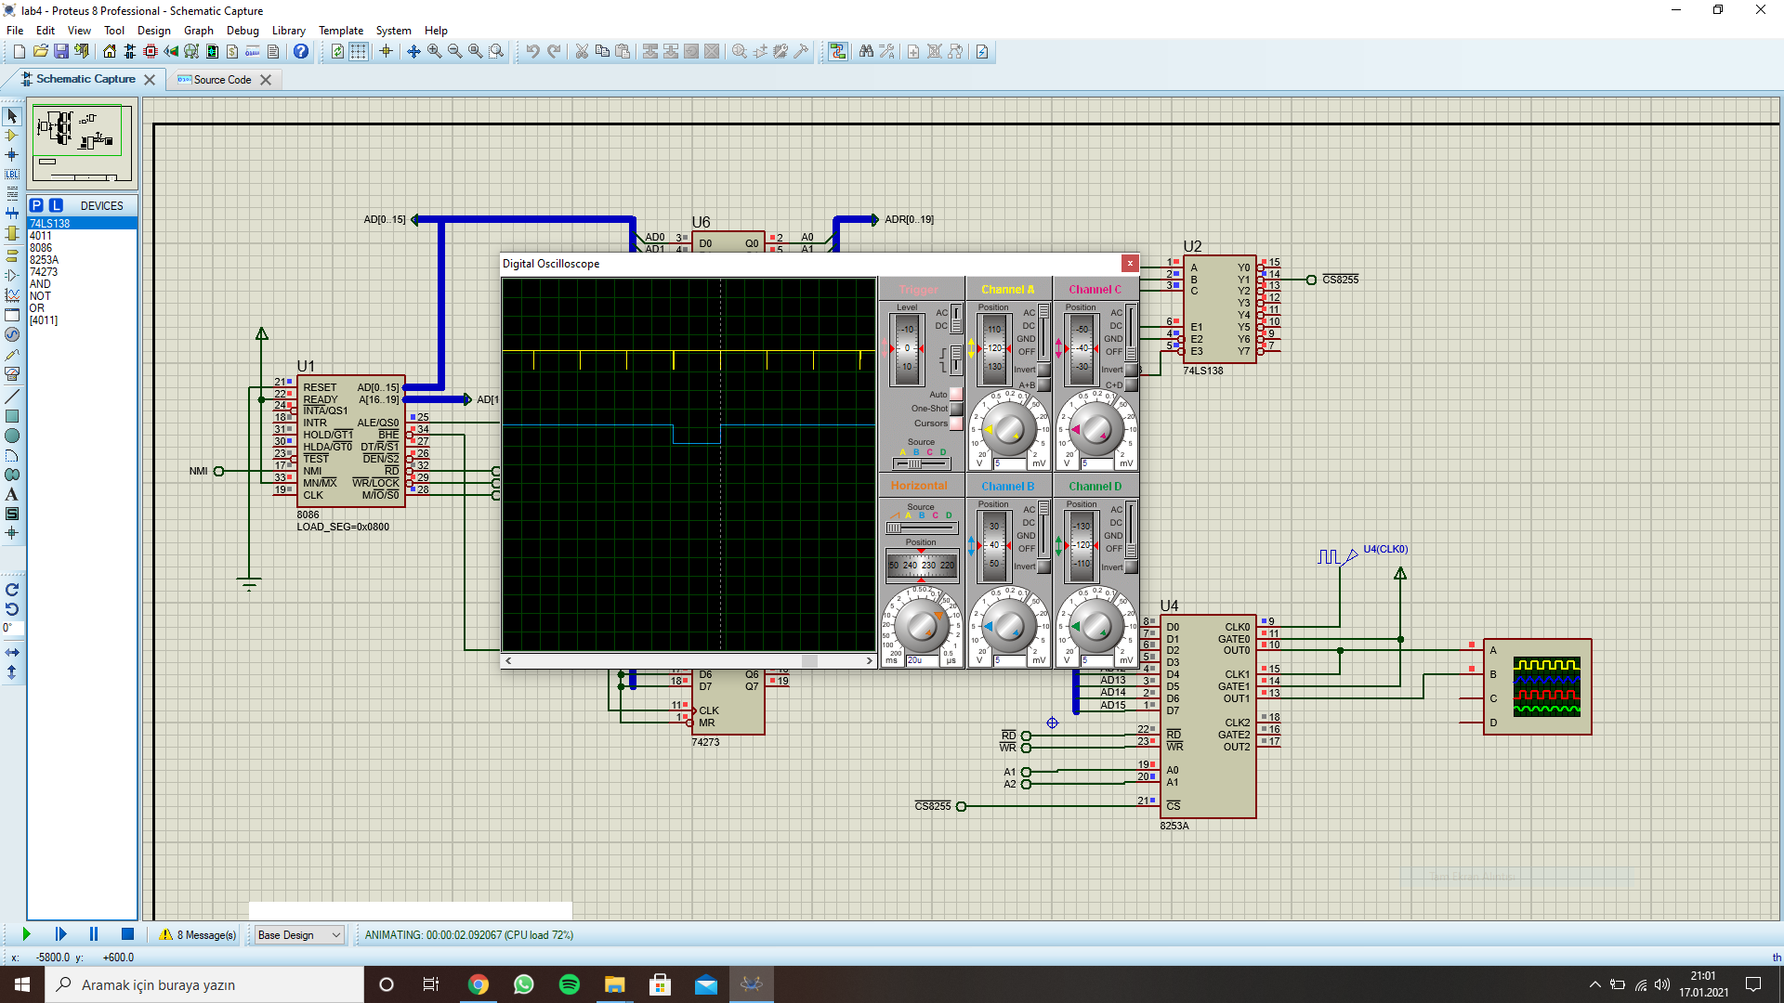Click the Stop simulation button

[x=126, y=934]
